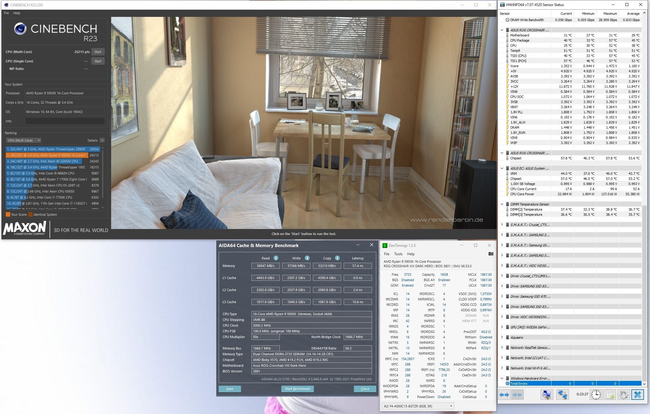
Task: Open ZenTimings Help menu
Action: click(x=411, y=254)
